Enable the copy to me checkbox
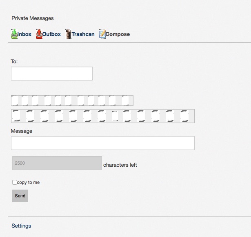Image resolution: width=251 pixels, height=237 pixels. pyautogui.click(x=15, y=182)
